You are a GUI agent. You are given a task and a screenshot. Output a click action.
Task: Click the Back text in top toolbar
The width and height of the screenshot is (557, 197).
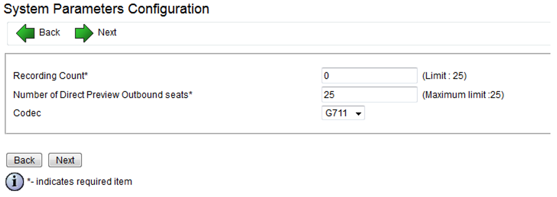coord(49,33)
